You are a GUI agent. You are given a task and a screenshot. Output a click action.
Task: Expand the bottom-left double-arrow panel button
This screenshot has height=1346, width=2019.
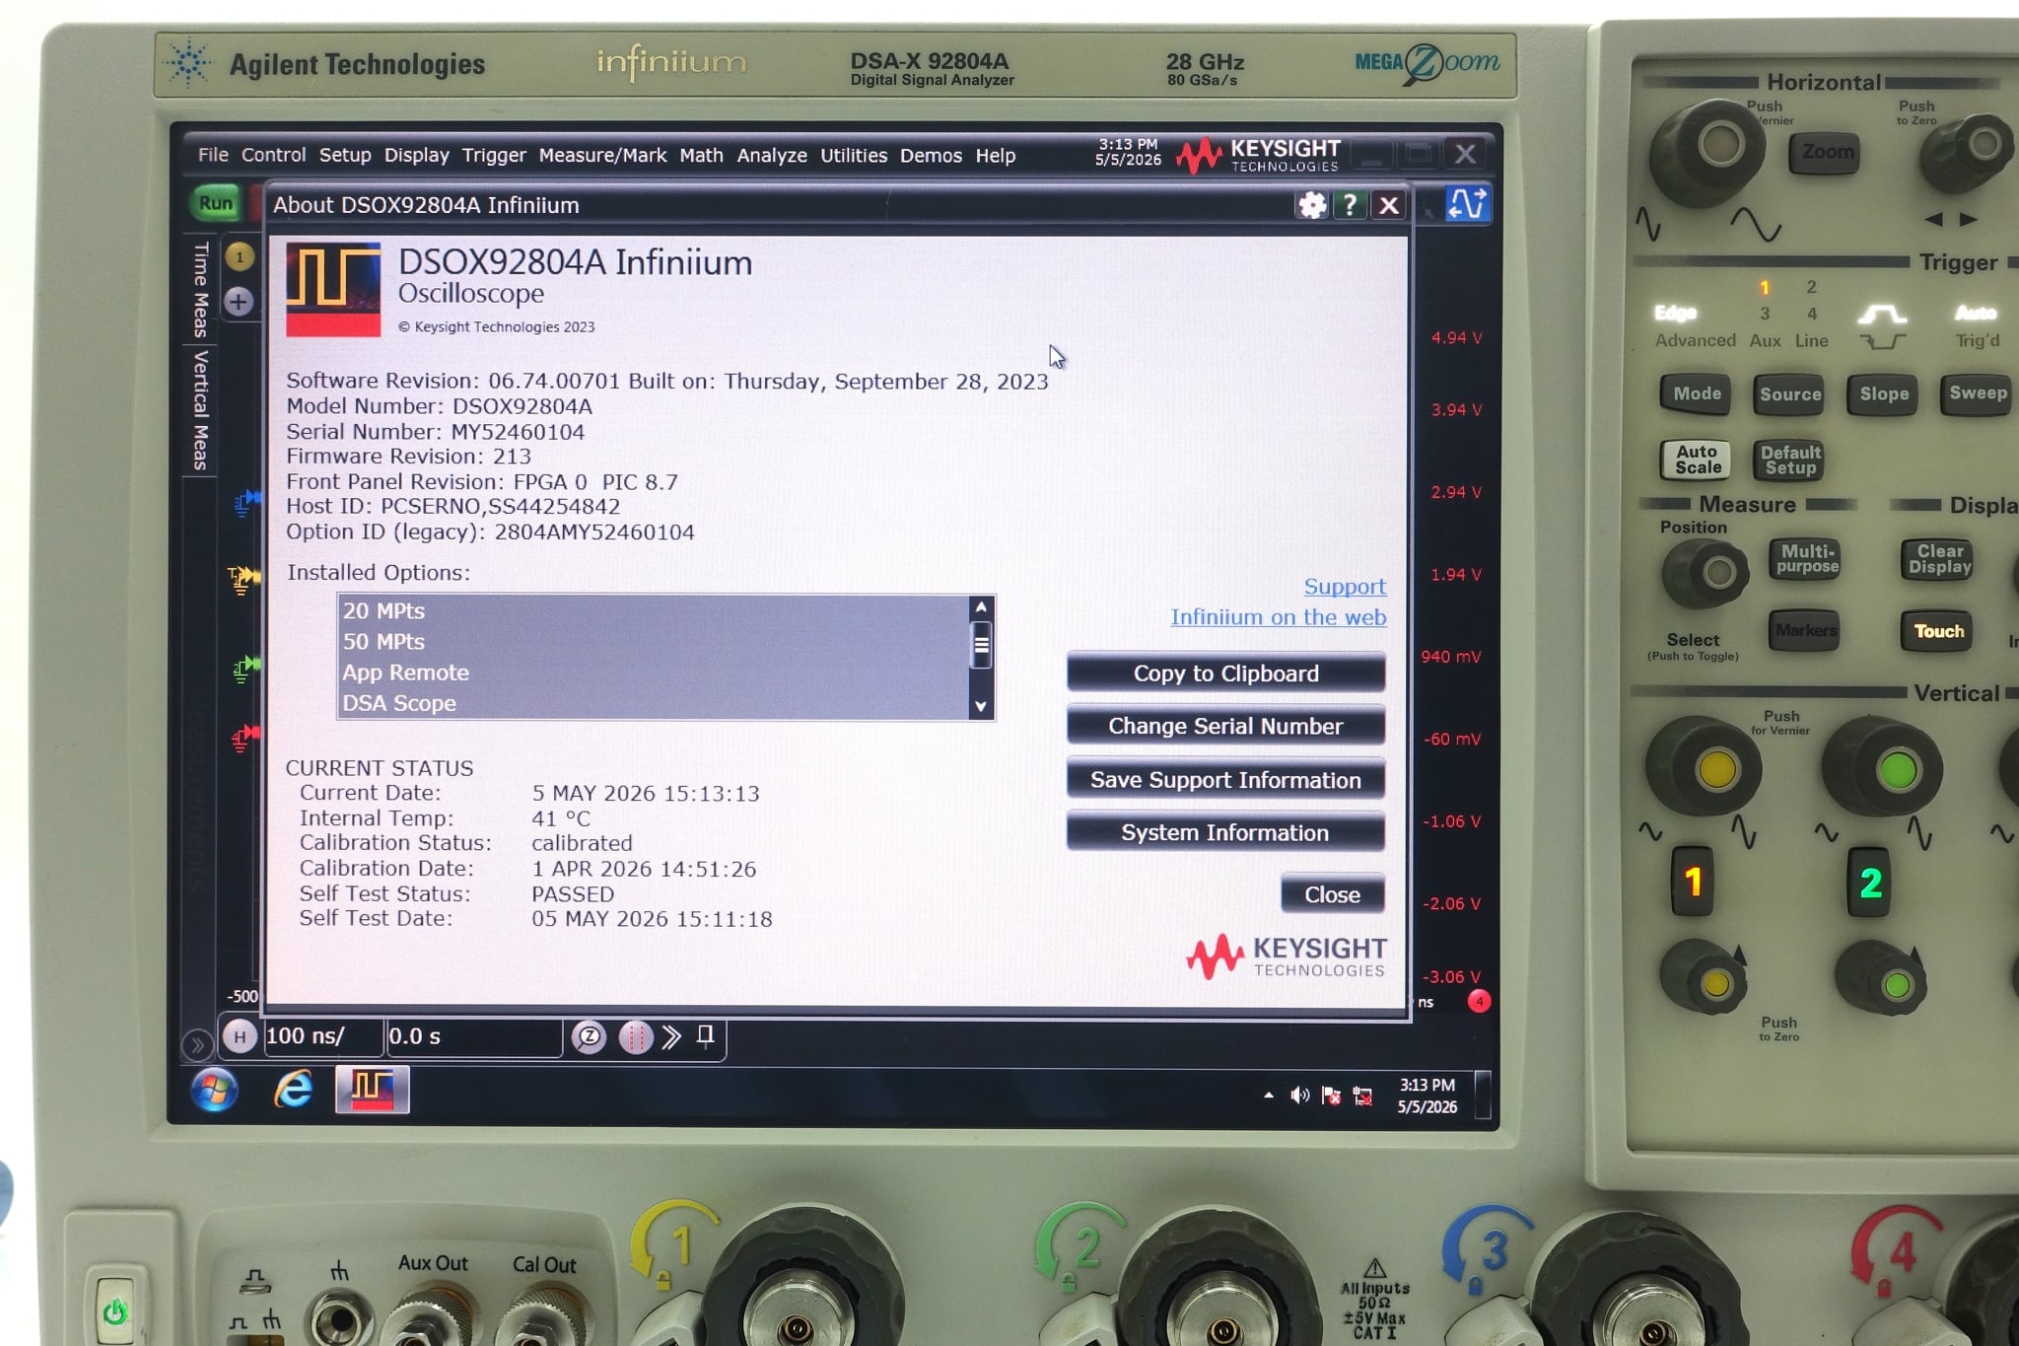[197, 1044]
